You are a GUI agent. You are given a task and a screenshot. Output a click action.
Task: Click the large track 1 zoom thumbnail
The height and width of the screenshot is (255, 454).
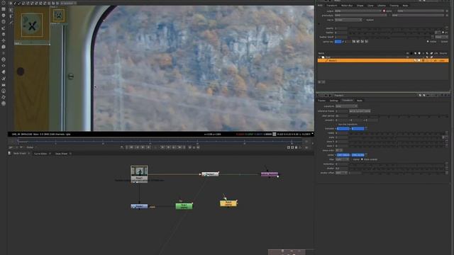coord(32,25)
